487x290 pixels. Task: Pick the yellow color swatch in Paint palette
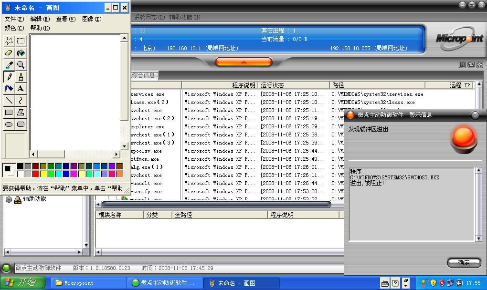tap(43, 174)
